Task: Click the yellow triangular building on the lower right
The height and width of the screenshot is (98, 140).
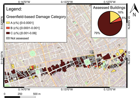Action: coord(113,71)
